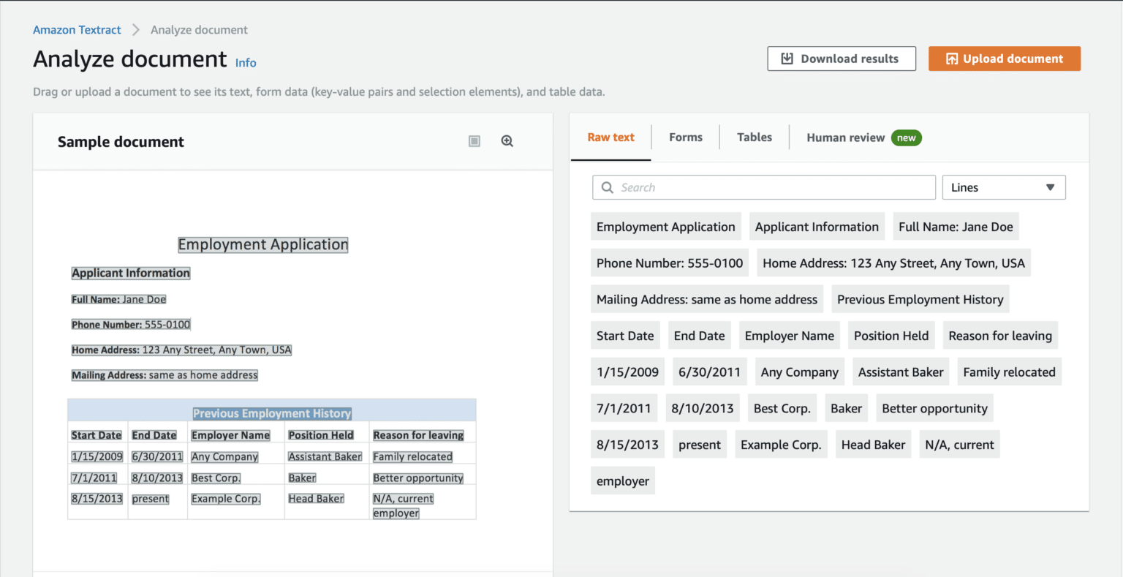Click the Download results button
Image resolution: width=1123 pixels, height=577 pixels.
point(842,58)
